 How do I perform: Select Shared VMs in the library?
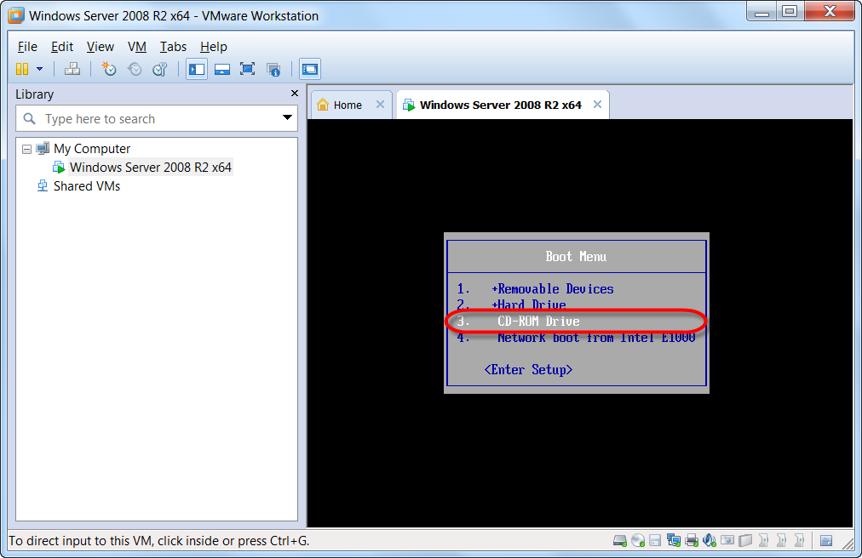tap(87, 186)
